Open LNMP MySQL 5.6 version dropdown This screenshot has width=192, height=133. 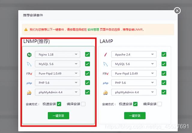[58, 64]
